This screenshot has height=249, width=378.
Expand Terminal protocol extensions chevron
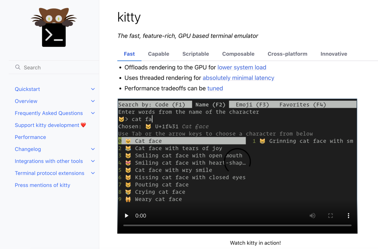(x=93, y=173)
